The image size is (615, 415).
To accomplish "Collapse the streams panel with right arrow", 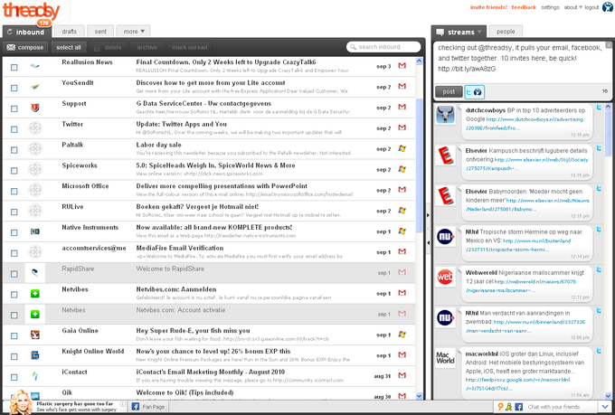I will pyautogui.click(x=428, y=215).
